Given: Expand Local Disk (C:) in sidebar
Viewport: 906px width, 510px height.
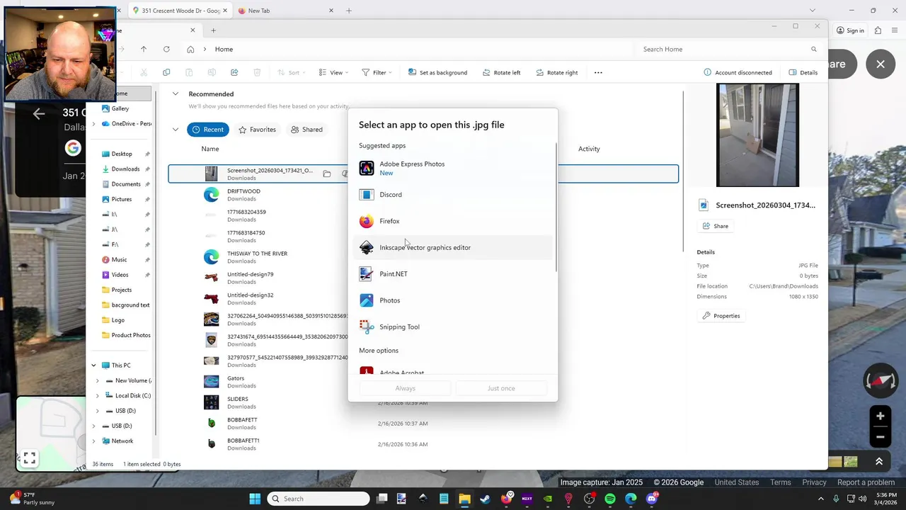Looking at the screenshot, I should (x=98, y=396).
